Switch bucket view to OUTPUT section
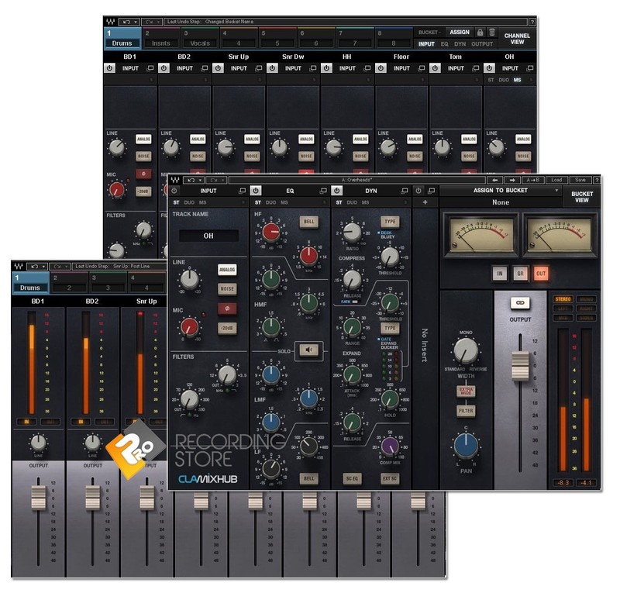This screenshot has height=593, width=620. pos(482,44)
